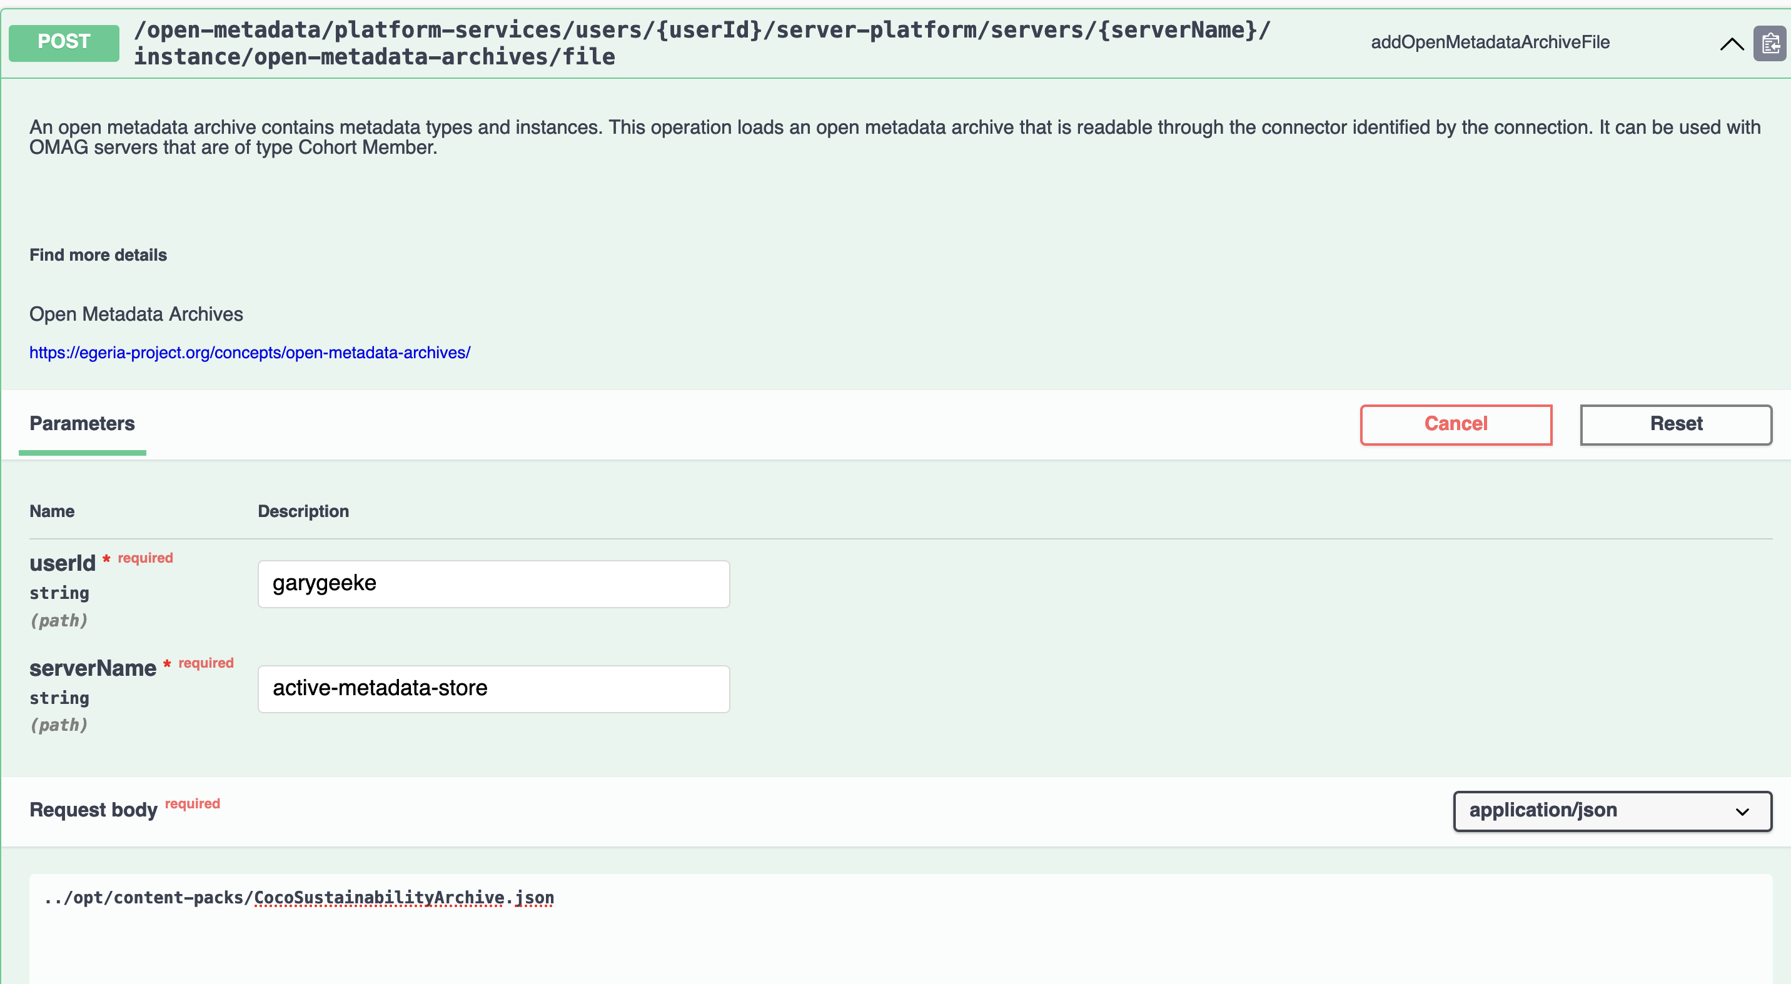This screenshot has width=1791, height=984.
Task: Click the endpoint path text in the header
Action: click(x=702, y=43)
